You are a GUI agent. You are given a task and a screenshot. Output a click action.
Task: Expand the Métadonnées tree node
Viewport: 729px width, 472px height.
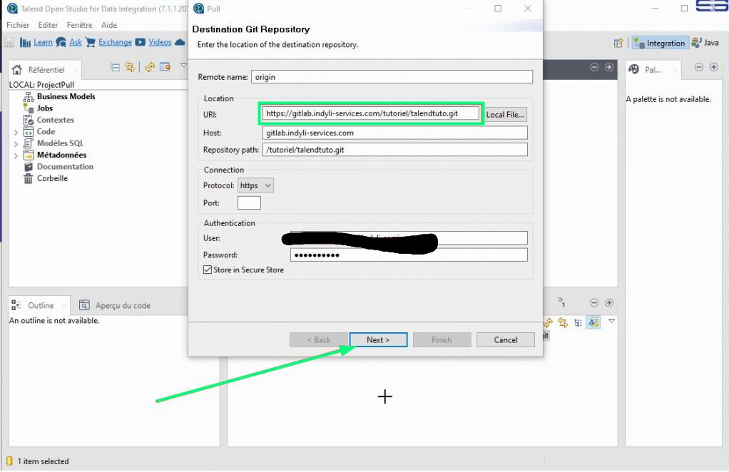tap(16, 155)
